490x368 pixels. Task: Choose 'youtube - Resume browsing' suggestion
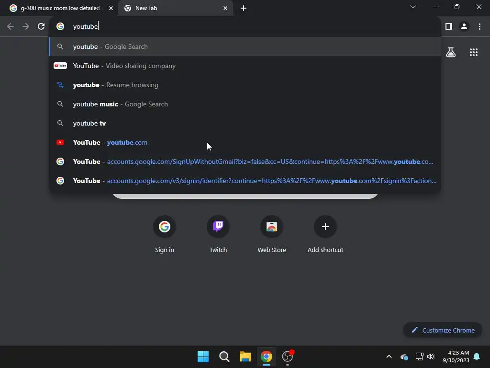(x=245, y=85)
